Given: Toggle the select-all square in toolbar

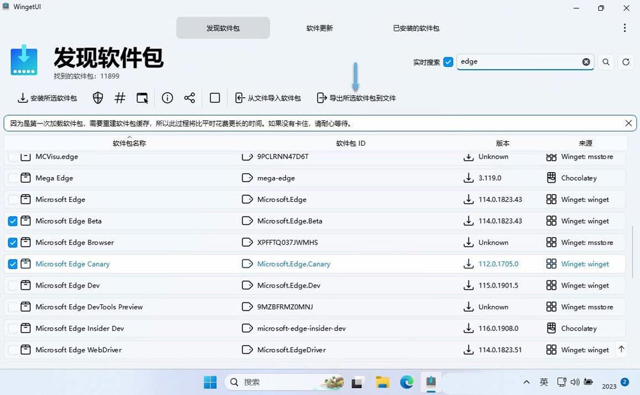Looking at the screenshot, I should (x=214, y=98).
